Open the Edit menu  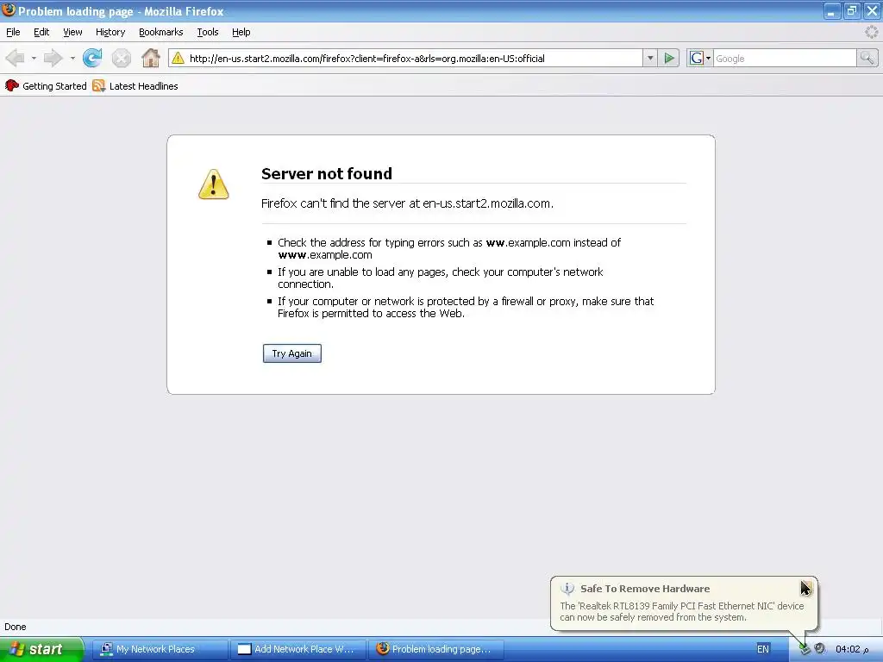pyautogui.click(x=41, y=32)
